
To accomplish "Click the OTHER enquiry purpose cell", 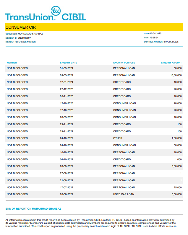I will 118,138.
